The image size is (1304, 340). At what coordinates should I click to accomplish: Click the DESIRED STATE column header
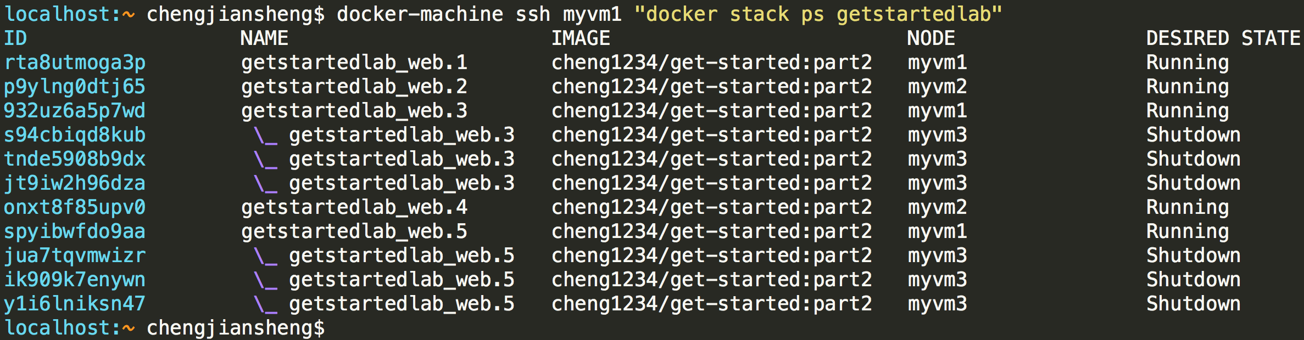1223,38
